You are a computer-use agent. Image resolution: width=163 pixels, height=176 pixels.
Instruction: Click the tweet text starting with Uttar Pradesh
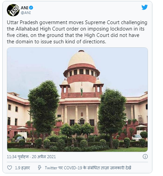point(77,32)
